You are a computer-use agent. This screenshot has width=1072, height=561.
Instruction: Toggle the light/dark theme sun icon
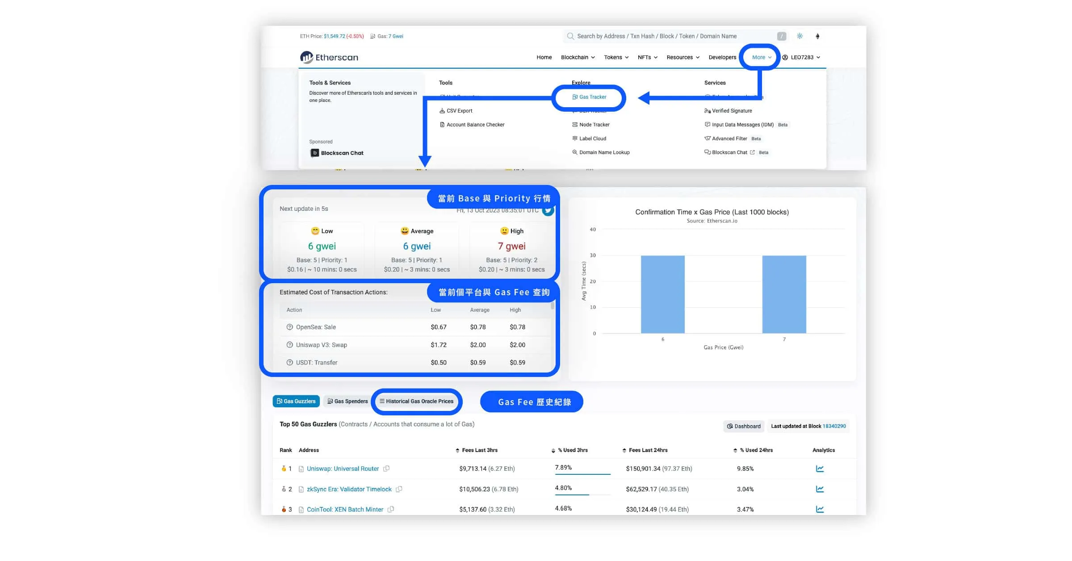800,36
